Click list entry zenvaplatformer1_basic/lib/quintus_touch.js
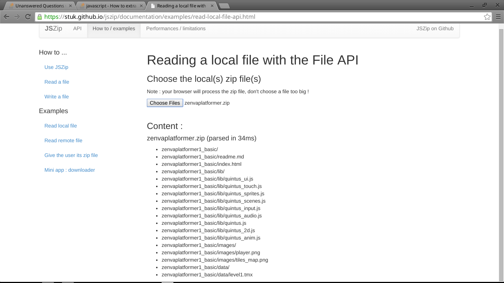 tap(212, 186)
